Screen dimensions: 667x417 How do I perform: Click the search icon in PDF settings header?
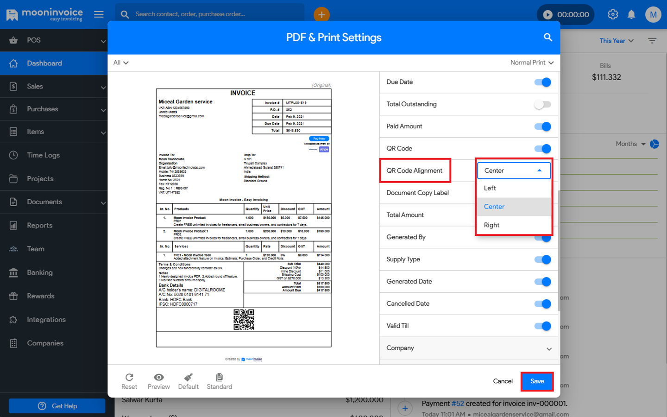pos(547,38)
